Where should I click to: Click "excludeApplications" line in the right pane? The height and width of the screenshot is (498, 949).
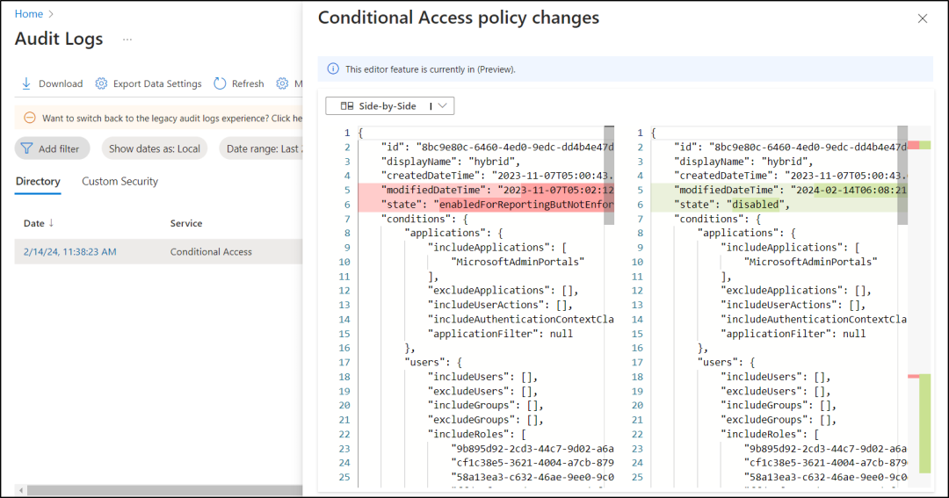tap(796, 291)
